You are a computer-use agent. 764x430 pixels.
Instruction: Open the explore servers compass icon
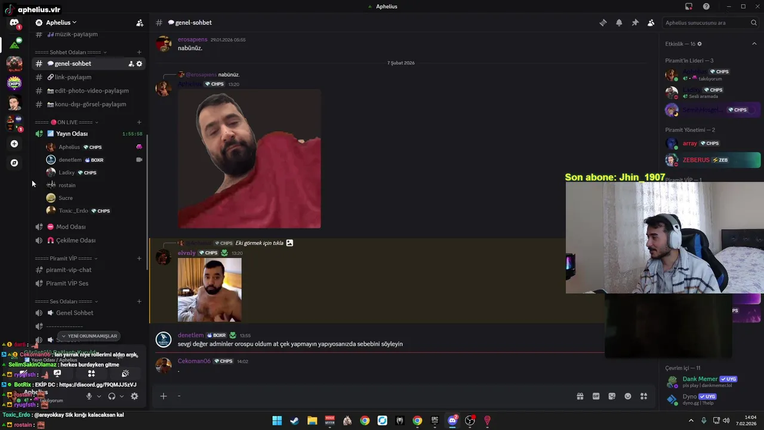(x=14, y=162)
